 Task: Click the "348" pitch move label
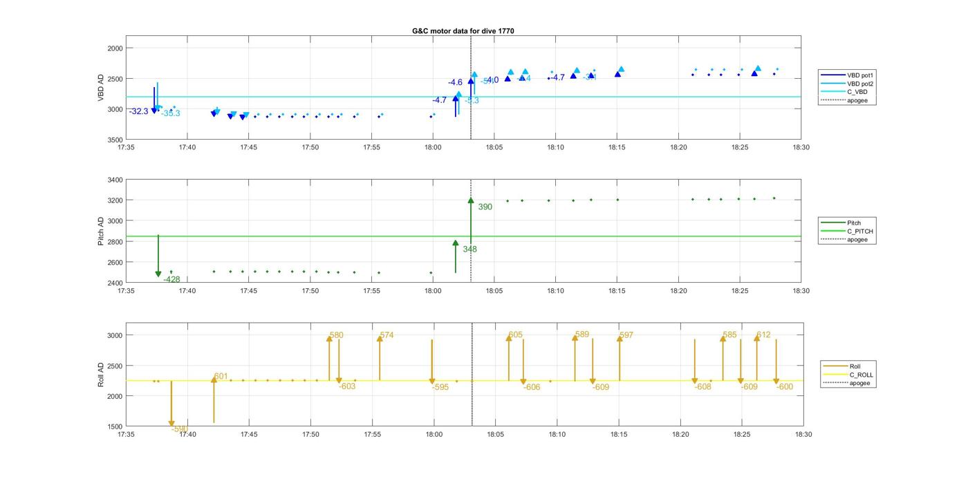tap(469, 250)
